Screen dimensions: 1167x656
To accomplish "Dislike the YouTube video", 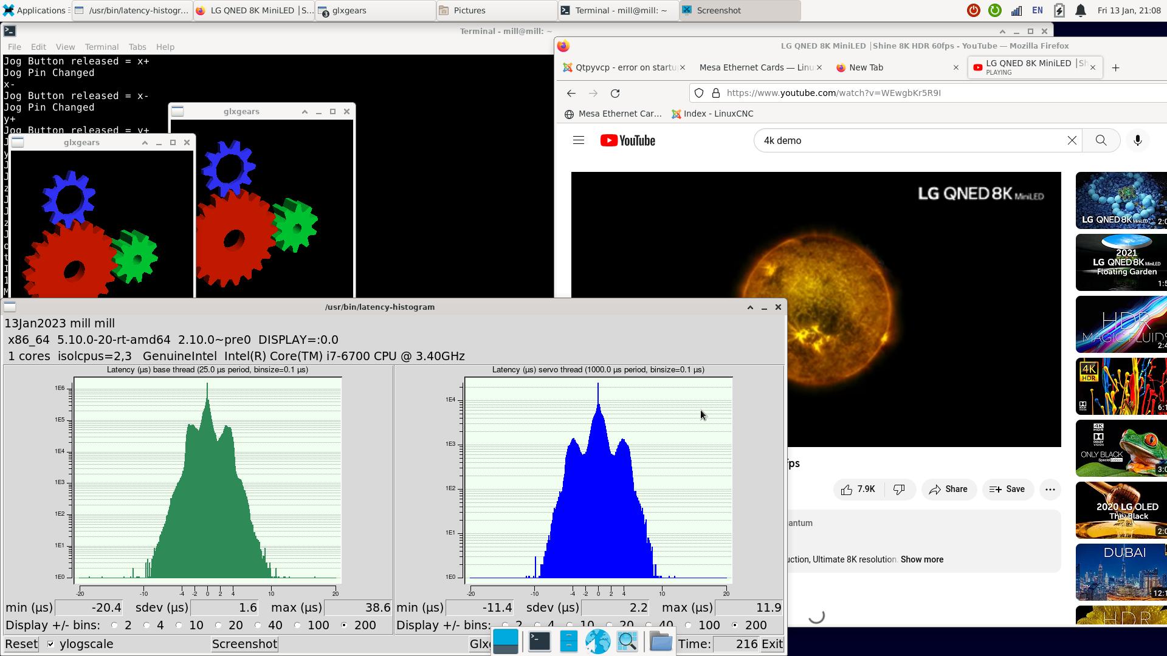I will coord(899,489).
